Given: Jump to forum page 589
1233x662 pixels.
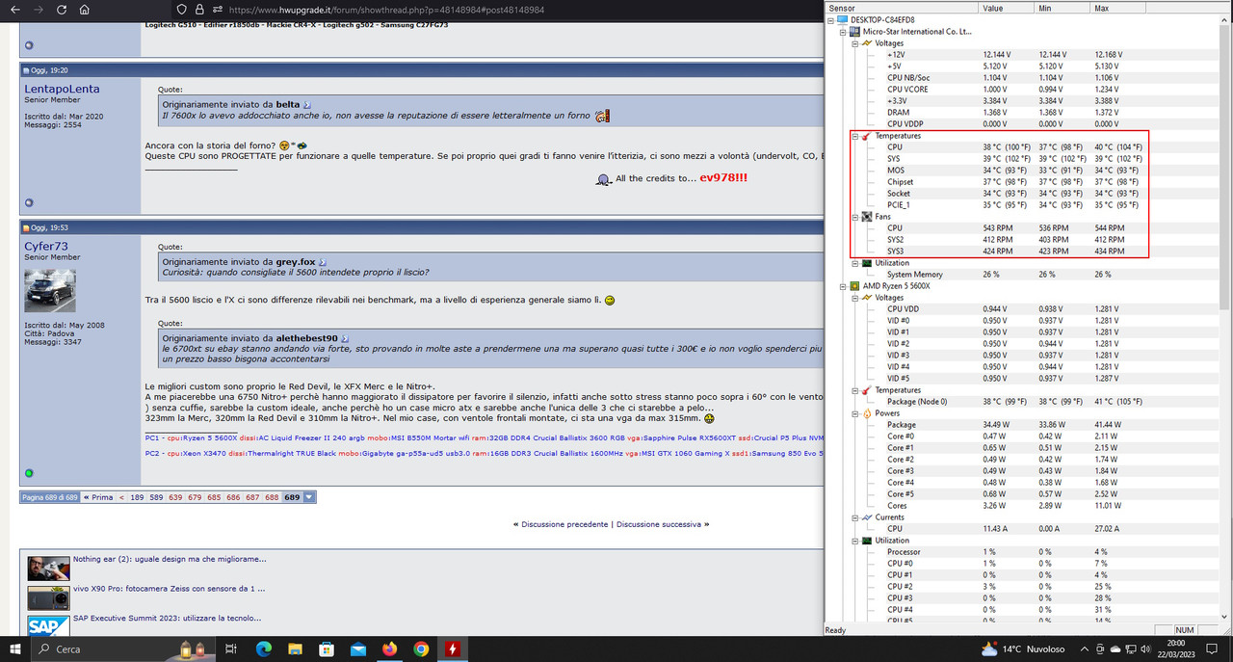Looking at the screenshot, I should [156, 497].
